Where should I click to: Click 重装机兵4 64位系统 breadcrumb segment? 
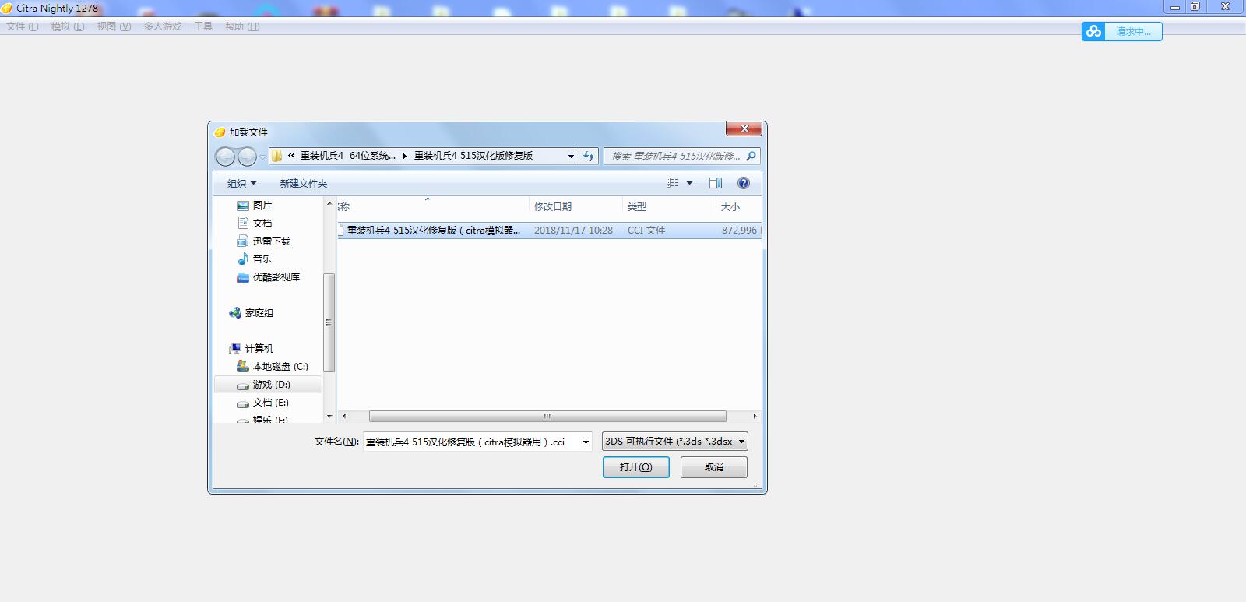pos(348,156)
